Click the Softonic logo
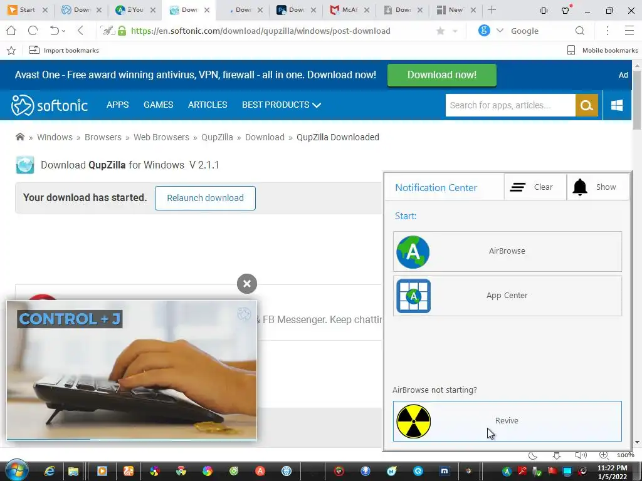The width and height of the screenshot is (642, 481). coord(49,105)
